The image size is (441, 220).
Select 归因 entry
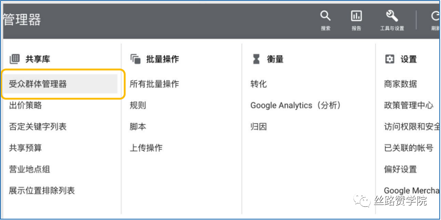click(258, 126)
